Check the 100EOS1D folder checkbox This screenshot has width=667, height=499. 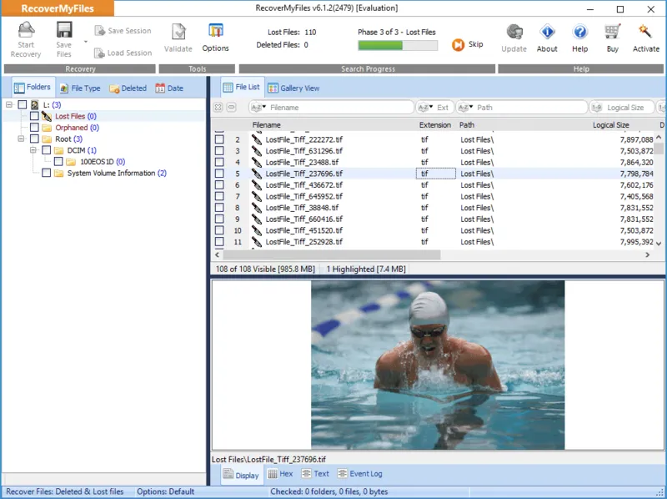pyautogui.click(x=58, y=161)
